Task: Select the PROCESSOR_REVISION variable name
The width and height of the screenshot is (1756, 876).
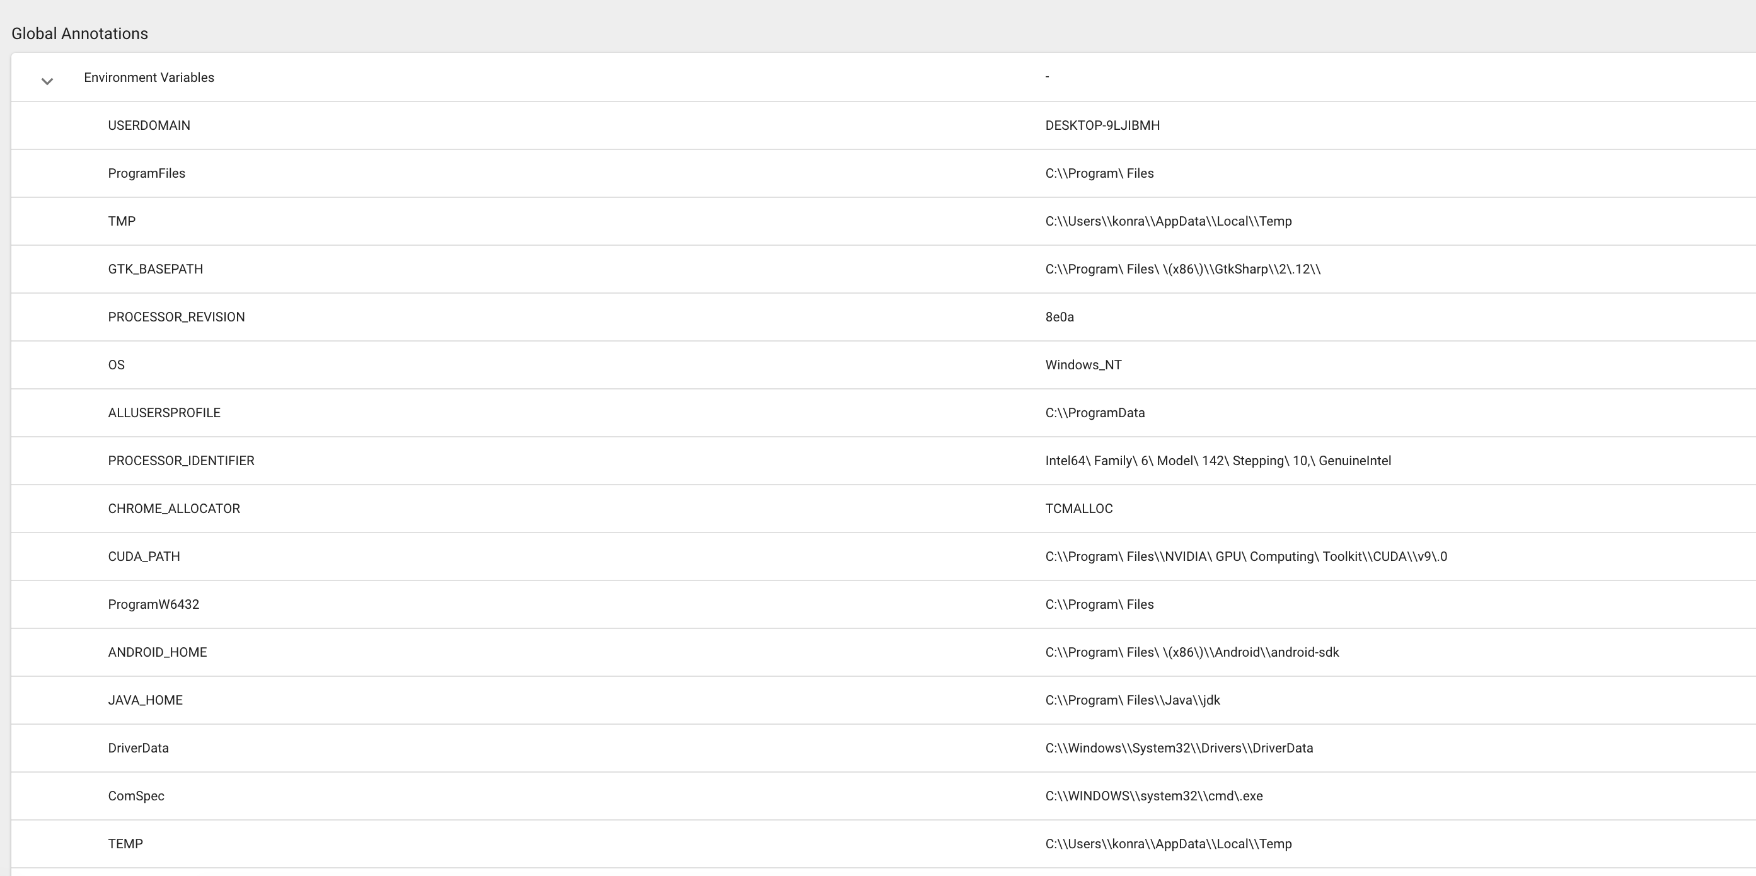Action: [176, 317]
